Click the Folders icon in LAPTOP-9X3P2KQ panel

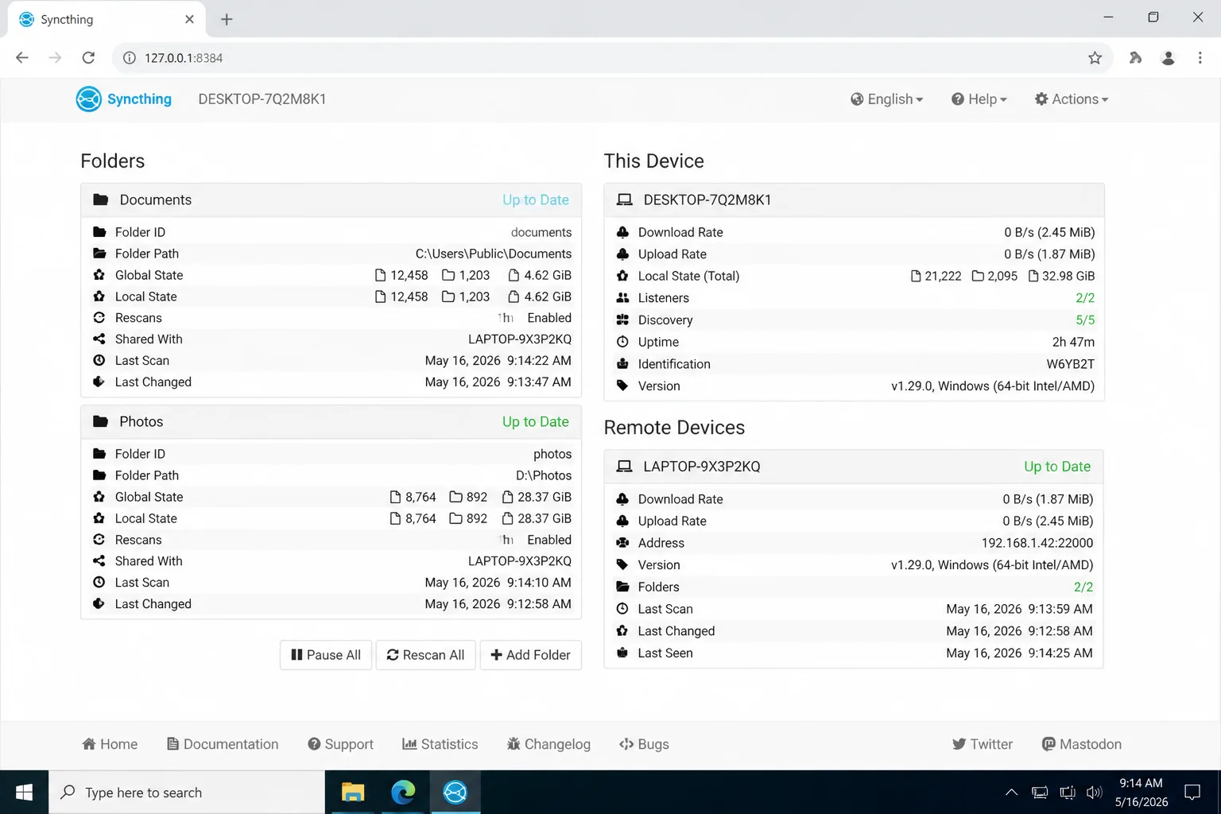click(622, 587)
